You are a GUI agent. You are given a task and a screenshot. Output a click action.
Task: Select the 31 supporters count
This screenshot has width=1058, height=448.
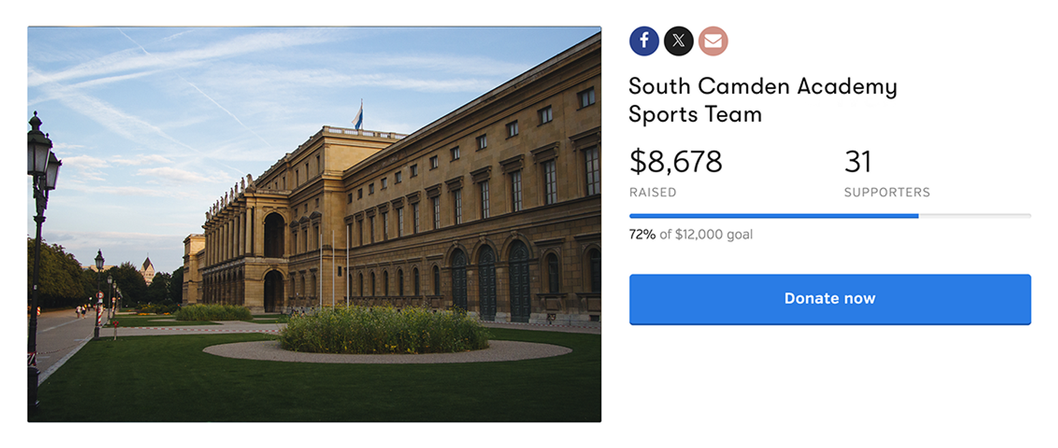858,162
